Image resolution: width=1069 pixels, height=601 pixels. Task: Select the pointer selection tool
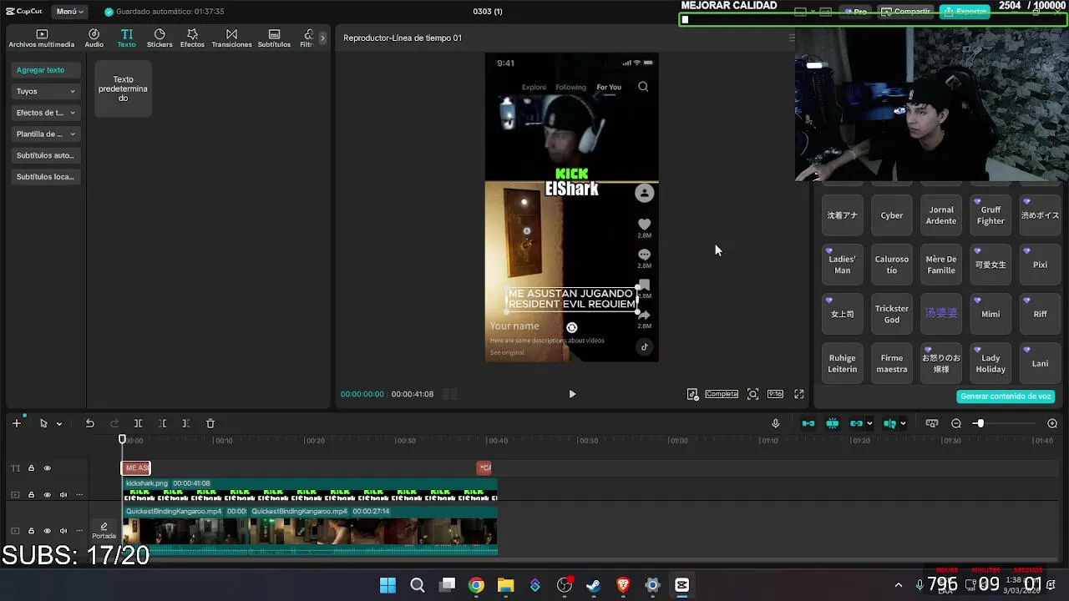43,423
